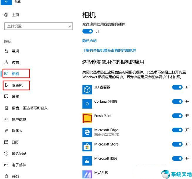
Task: Open 了解有关相机隐私设置的详细信息 link
Action: [x=109, y=50]
